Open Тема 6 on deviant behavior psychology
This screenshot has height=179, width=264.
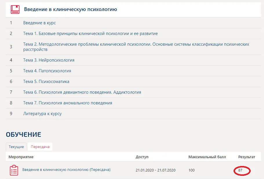[x=82, y=92]
